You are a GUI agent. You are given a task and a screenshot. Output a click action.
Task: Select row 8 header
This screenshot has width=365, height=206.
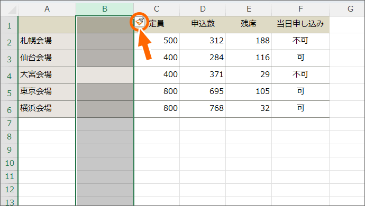pyautogui.click(x=9, y=137)
